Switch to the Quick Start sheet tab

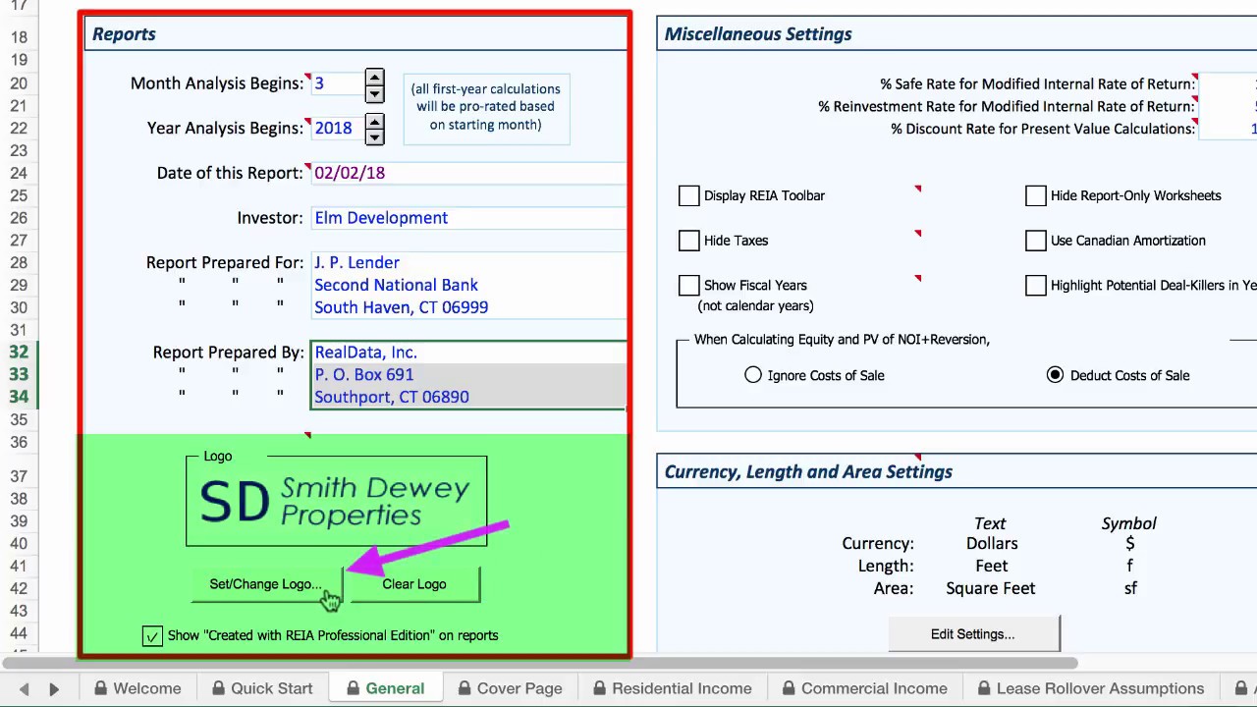[x=262, y=688]
